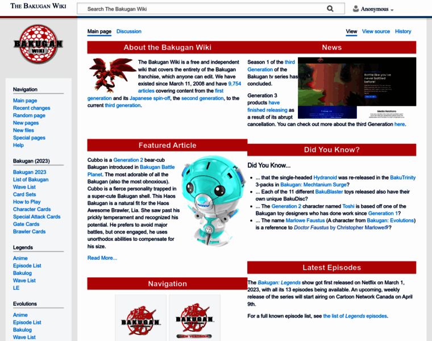Open List of Bakugan sidebar link
This screenshot has height=341, width=432.
tap(31, 180)
